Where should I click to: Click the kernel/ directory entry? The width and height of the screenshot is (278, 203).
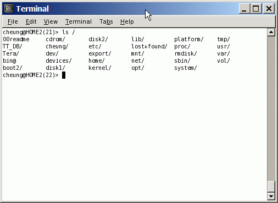(100, 68)
